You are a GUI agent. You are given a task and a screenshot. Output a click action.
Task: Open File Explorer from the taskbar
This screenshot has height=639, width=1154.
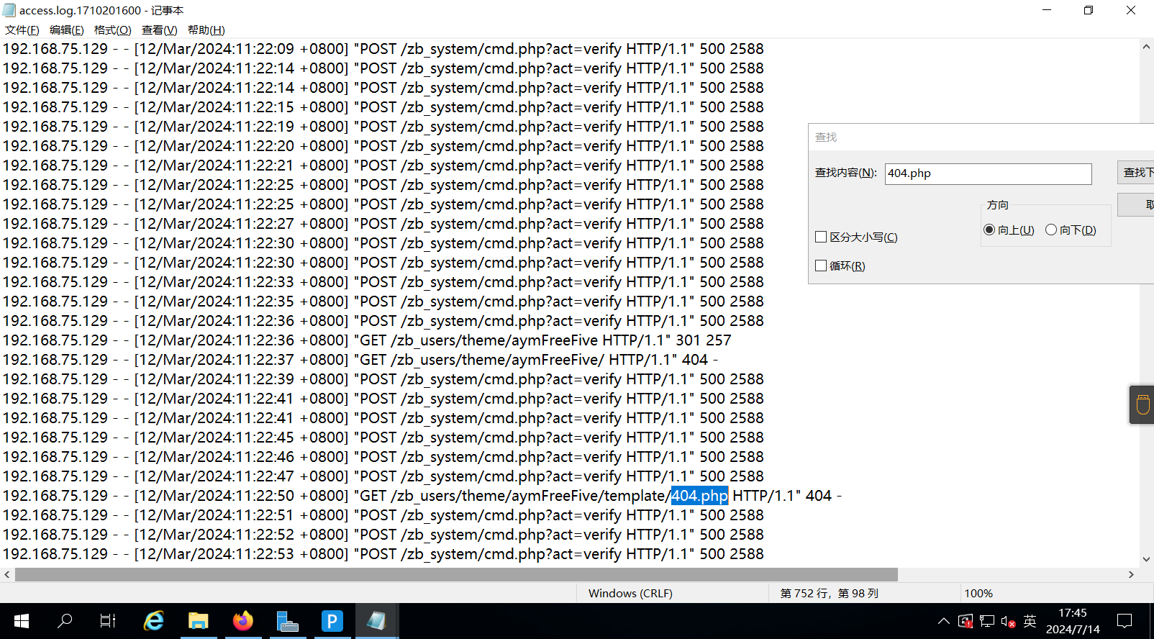click(199, 620)
